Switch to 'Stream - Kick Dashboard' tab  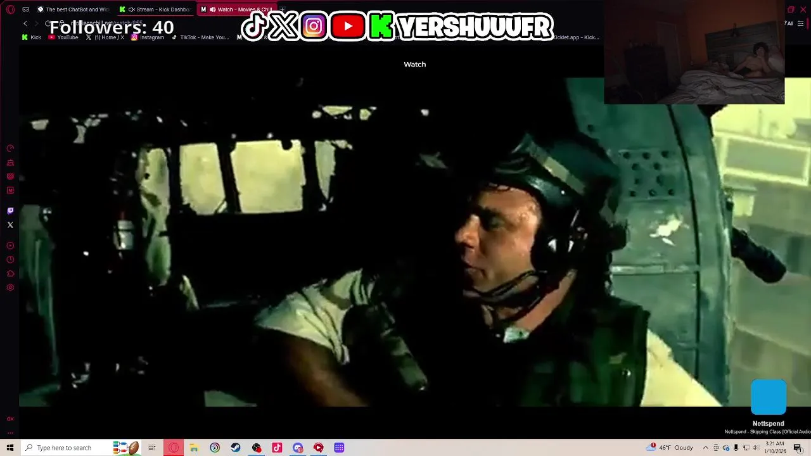click(156, 9)
